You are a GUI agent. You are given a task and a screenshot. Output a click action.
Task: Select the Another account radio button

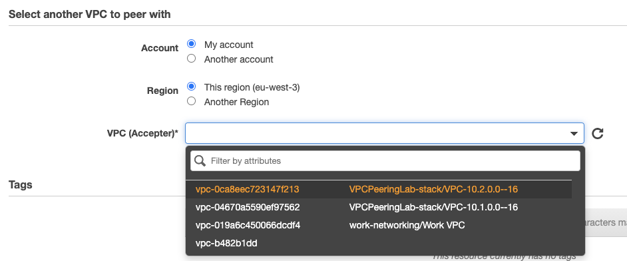click(192, 59)
